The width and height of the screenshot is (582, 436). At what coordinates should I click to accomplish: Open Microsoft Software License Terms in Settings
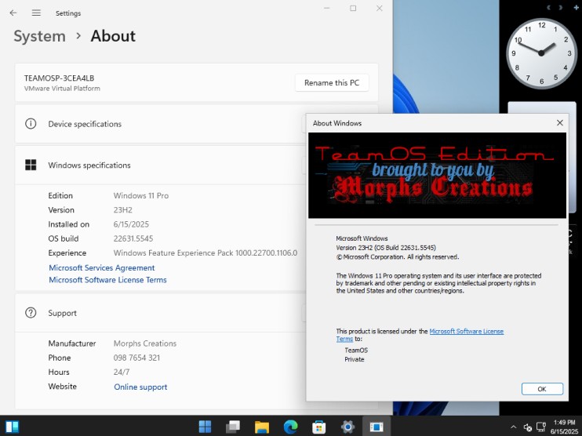(107, 280)
